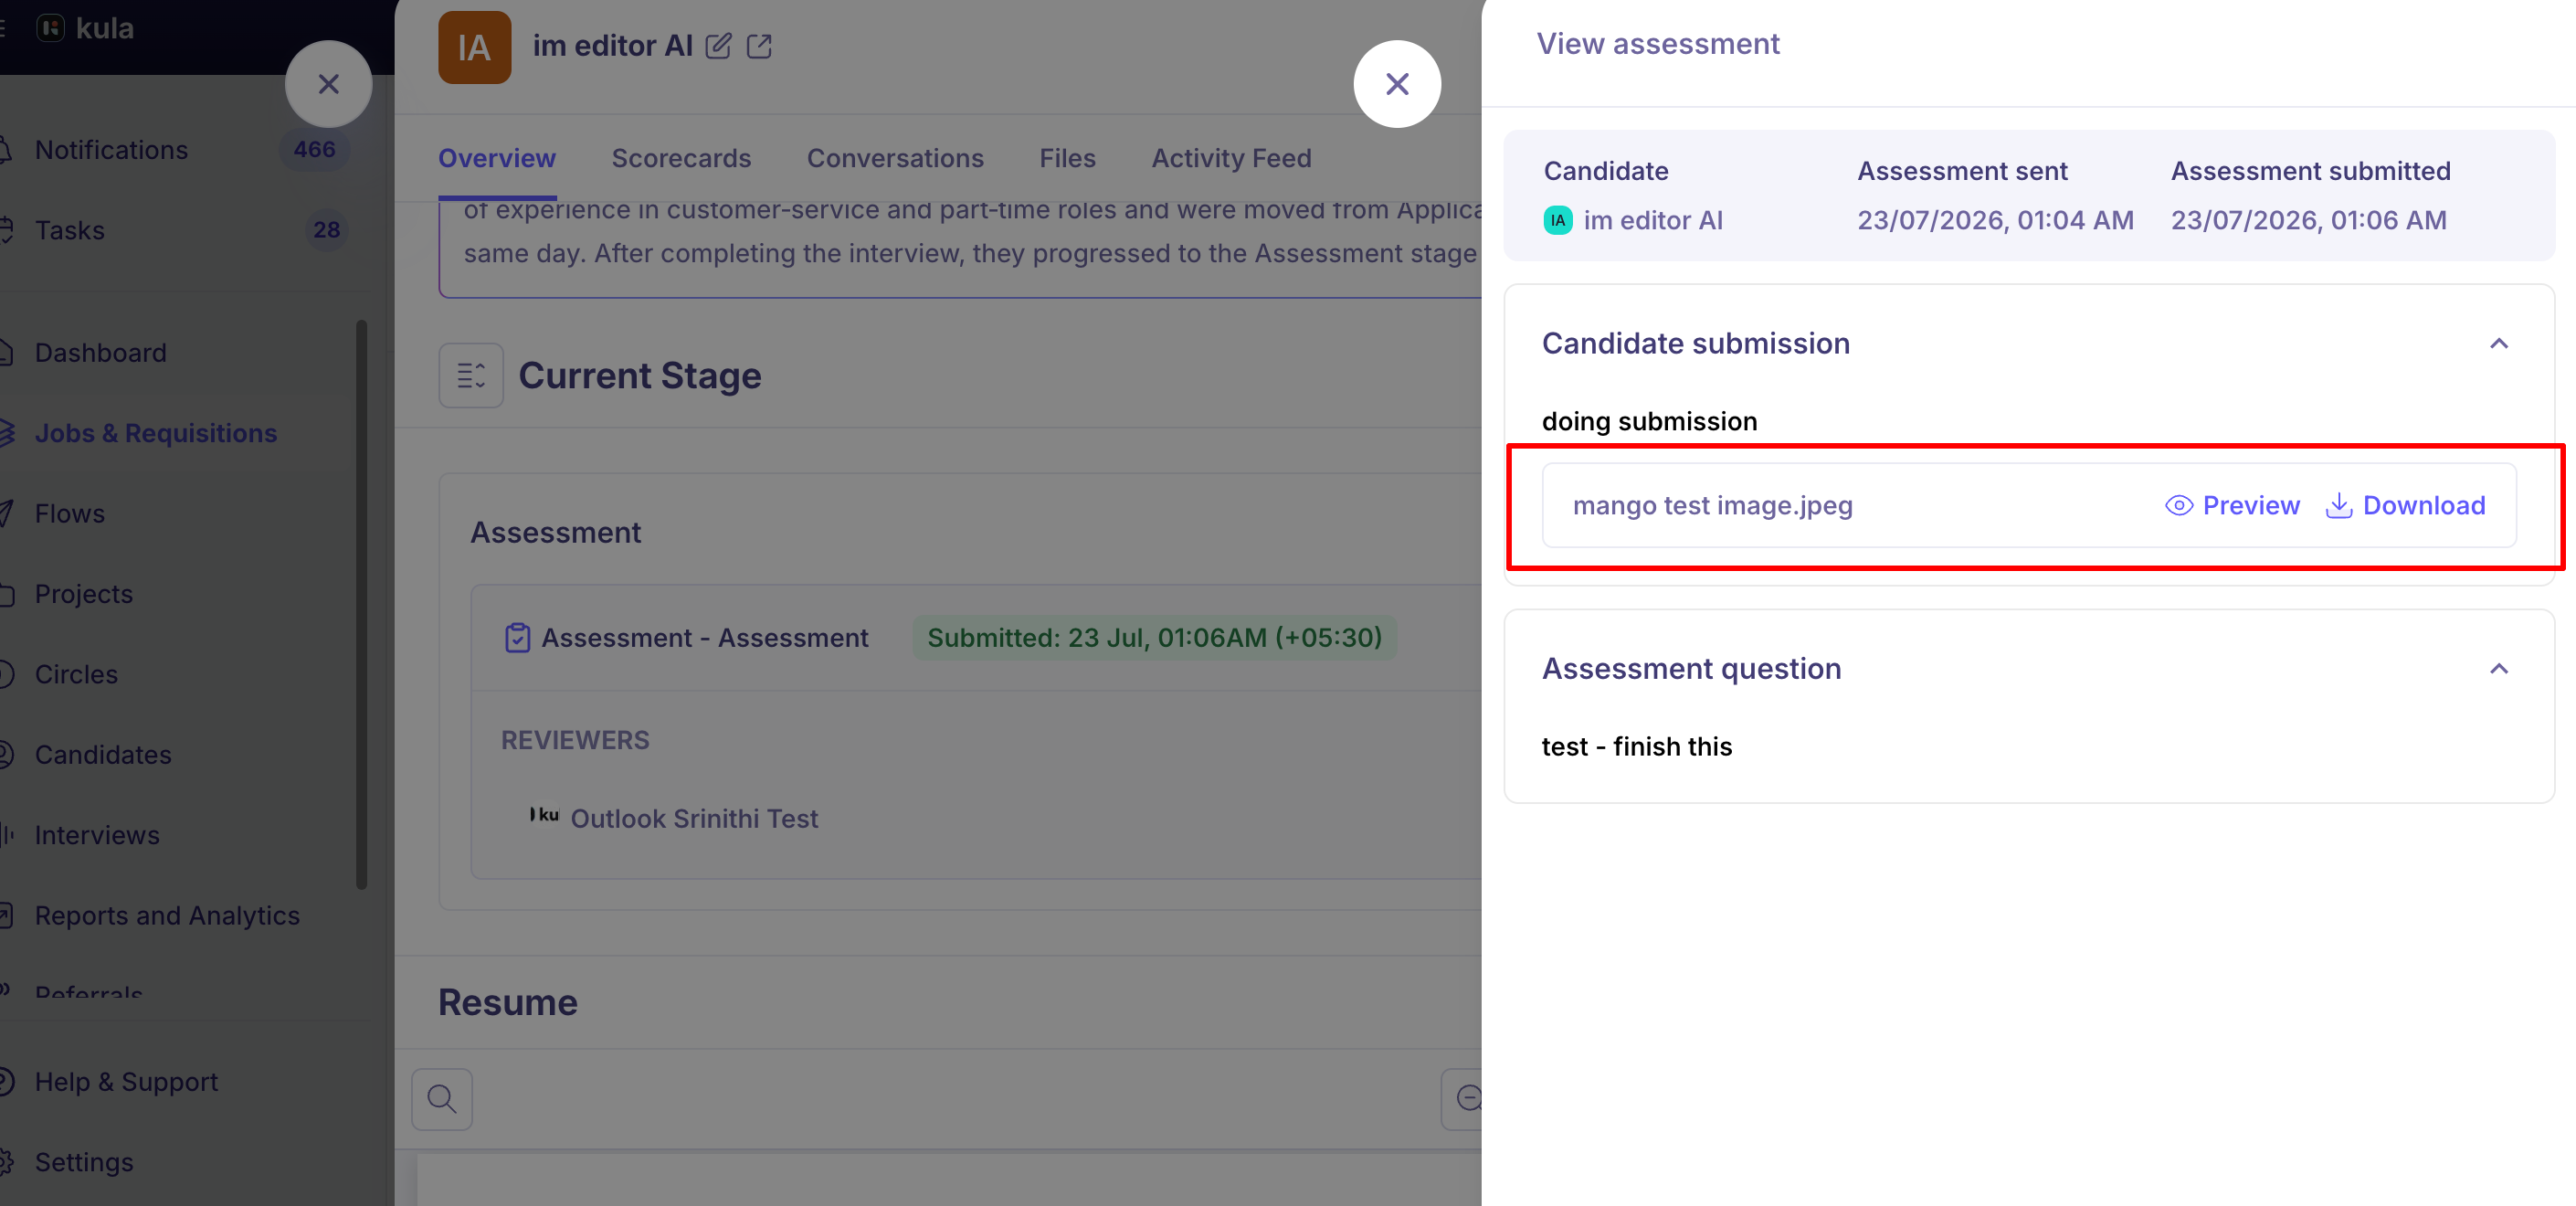Open Interviews section
Viewport: 2576px width, 1206px height.
pos(97,835)
